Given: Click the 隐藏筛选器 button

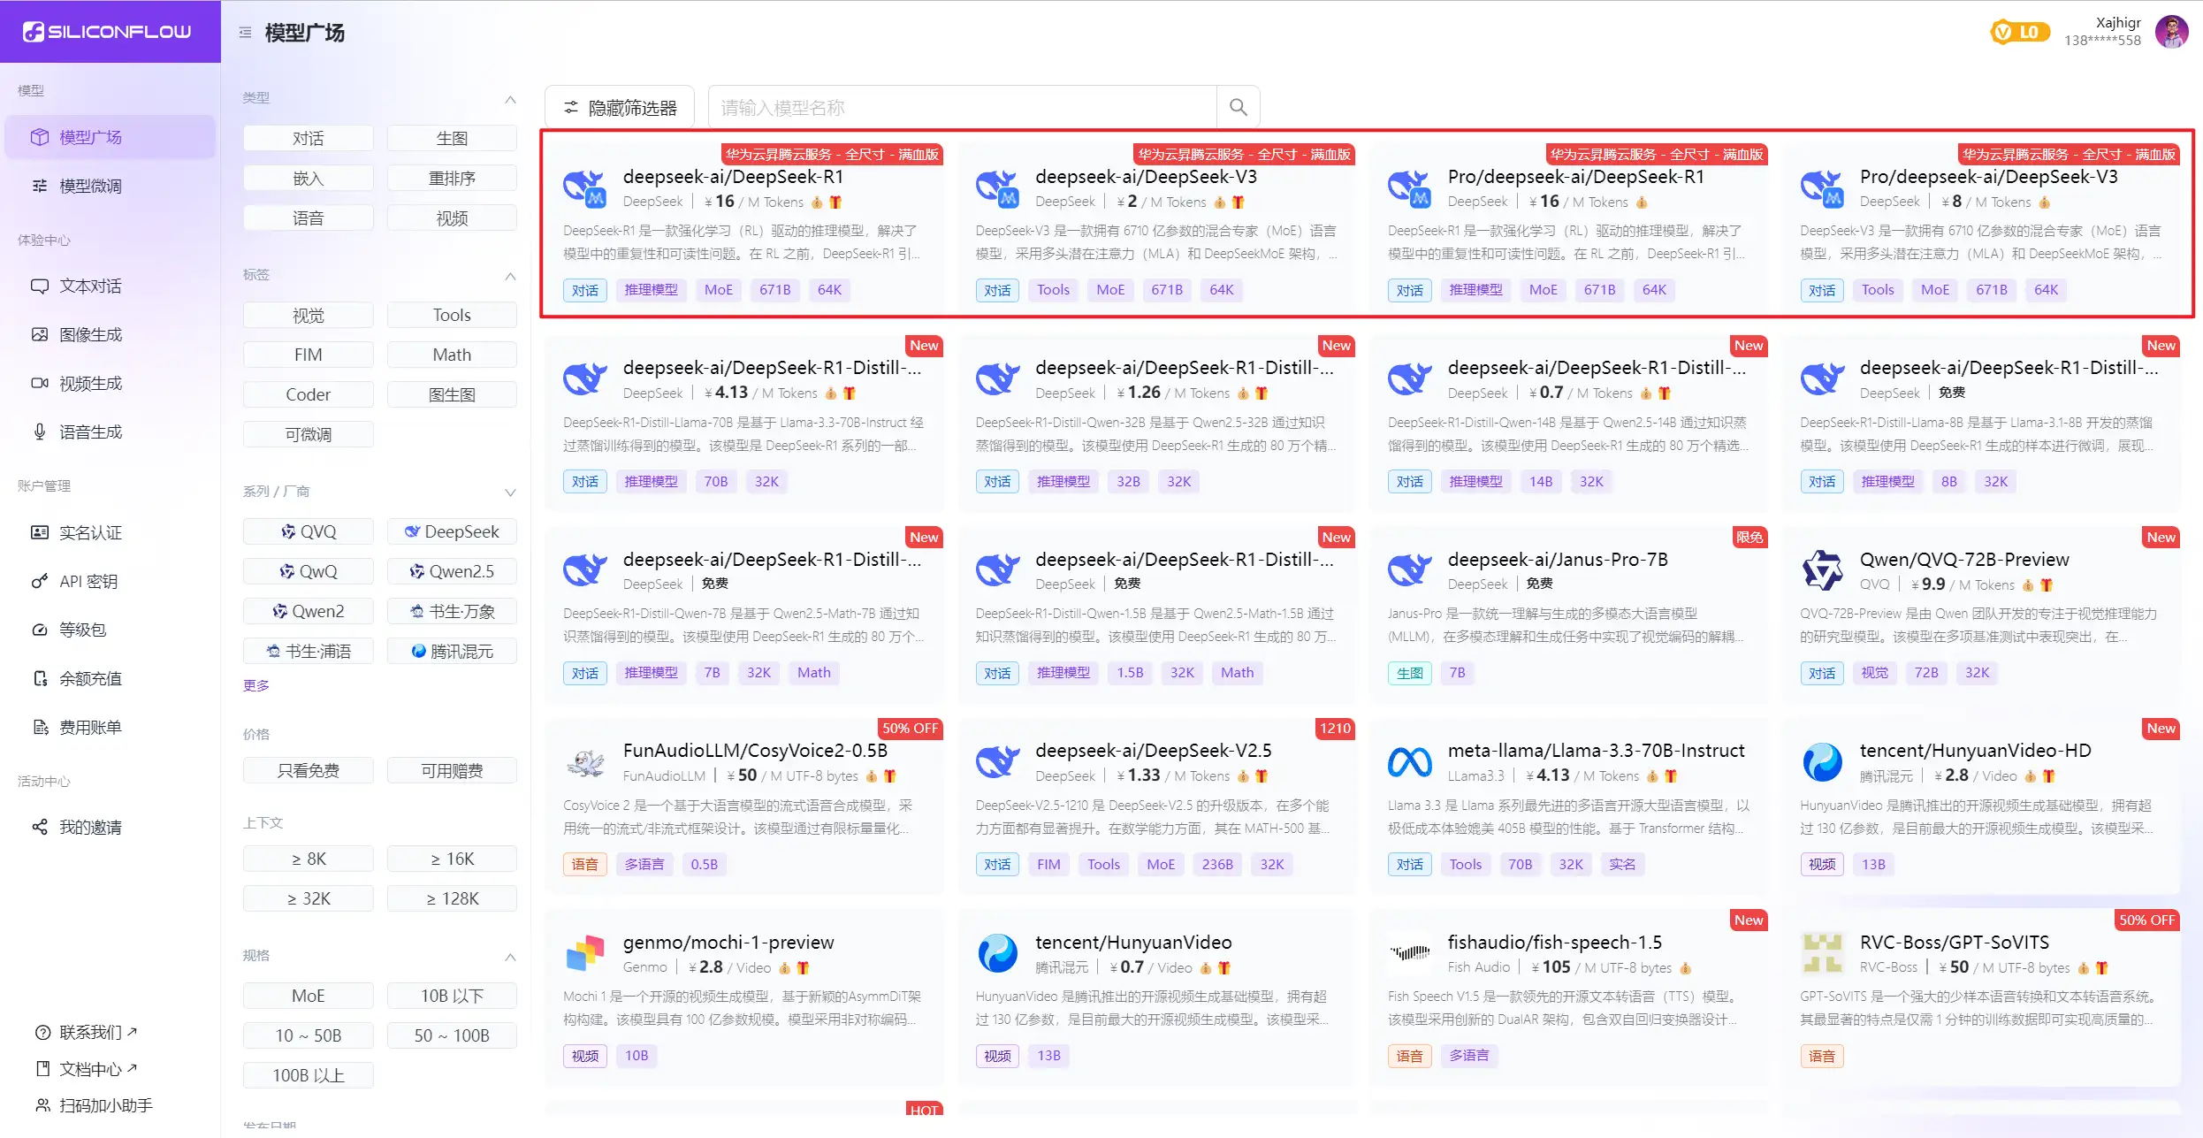Looking at the screenshot, I should pyautogui.click(x=620, y=107).
